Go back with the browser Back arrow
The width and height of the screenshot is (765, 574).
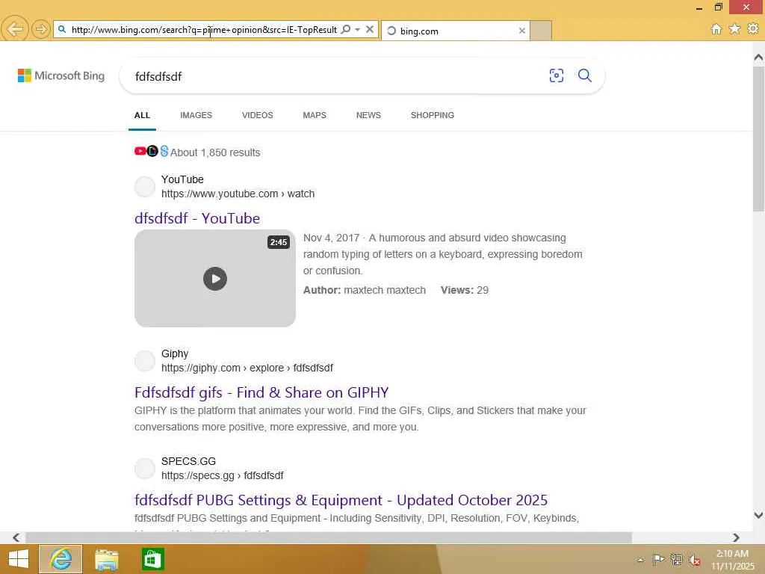[x=14, y=29]
